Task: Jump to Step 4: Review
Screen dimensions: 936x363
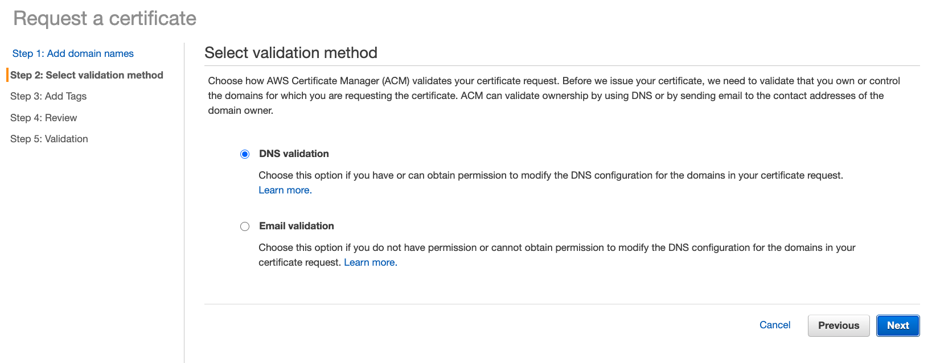Action: tap(43, 118)
